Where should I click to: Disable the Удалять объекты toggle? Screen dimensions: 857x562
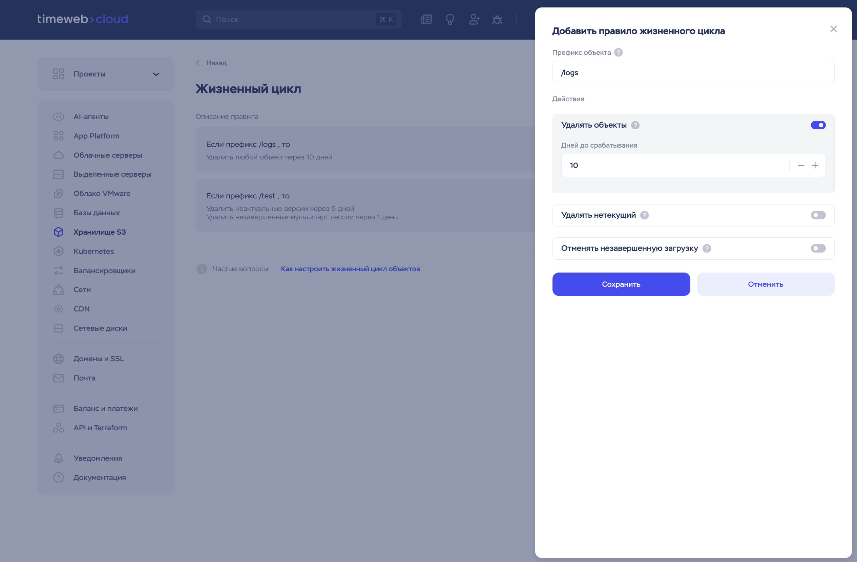[818, 125]
